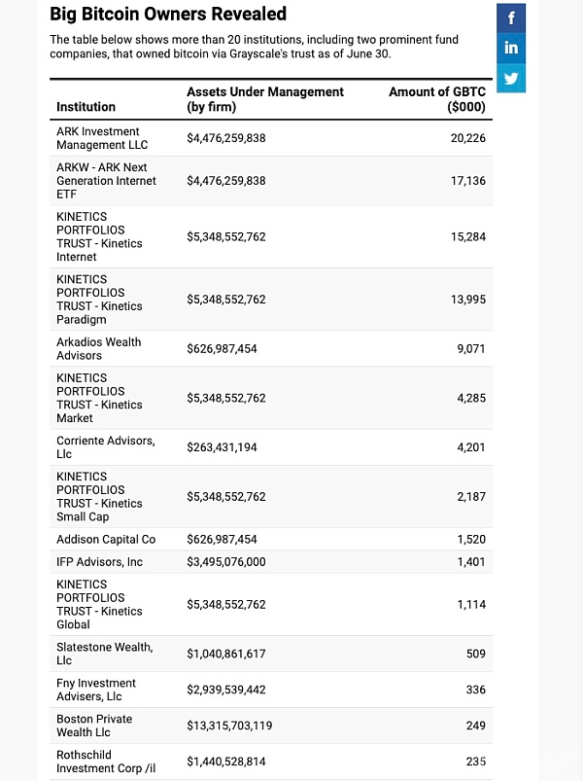The image size is (584, 781).
Task: Share article on LinkedIn
Action: (x=511, y=48)
